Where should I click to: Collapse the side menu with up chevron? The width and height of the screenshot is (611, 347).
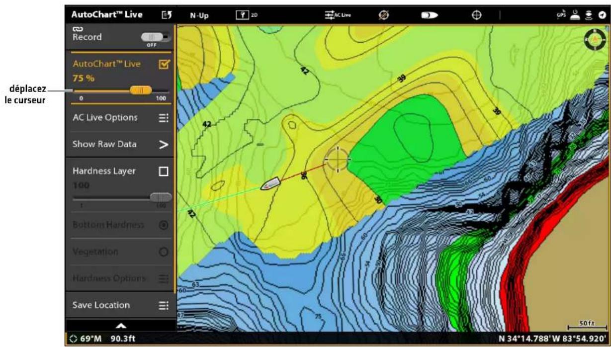(121, 325)
